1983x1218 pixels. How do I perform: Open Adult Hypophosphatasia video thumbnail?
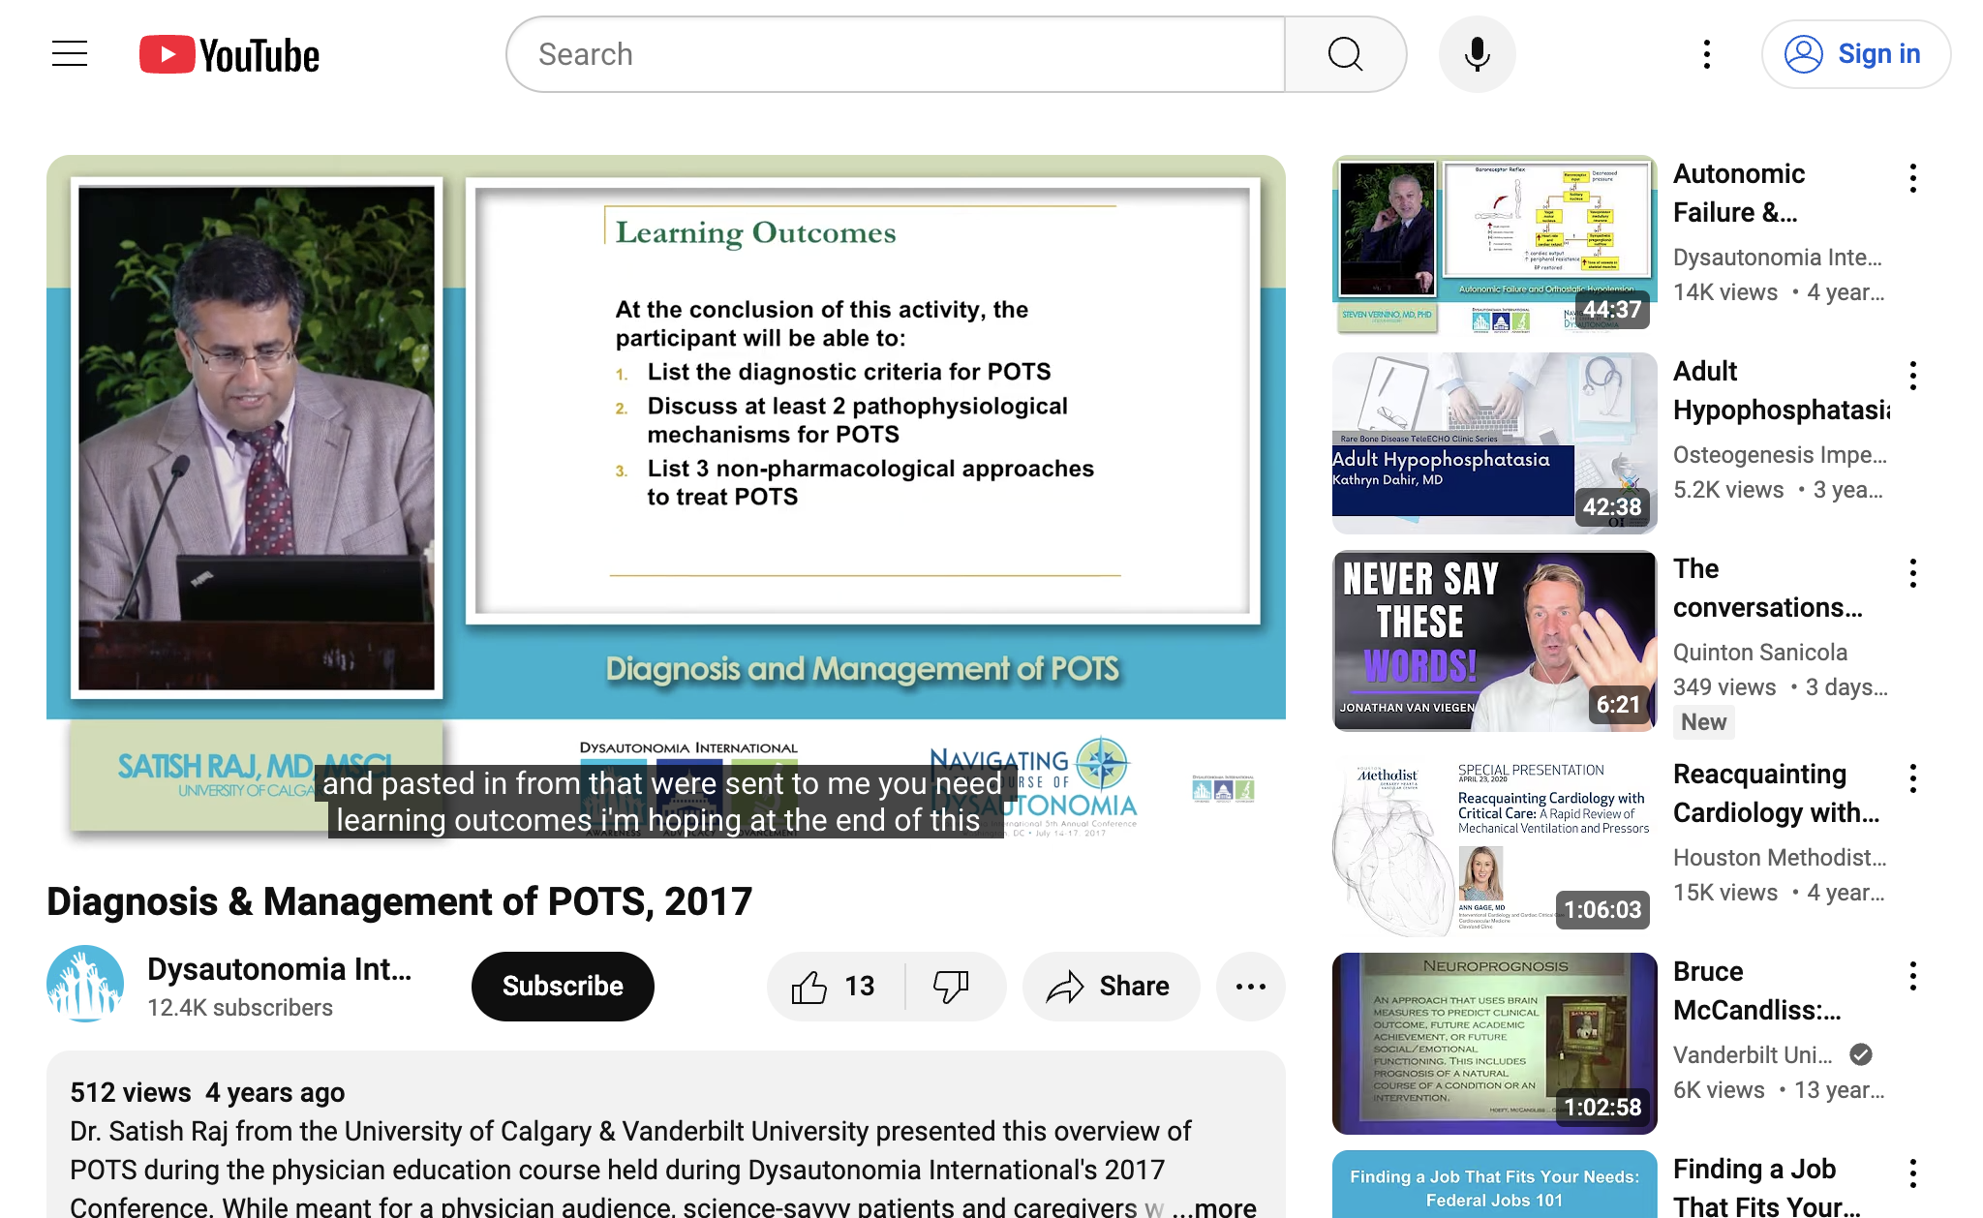click(1494, 443)
